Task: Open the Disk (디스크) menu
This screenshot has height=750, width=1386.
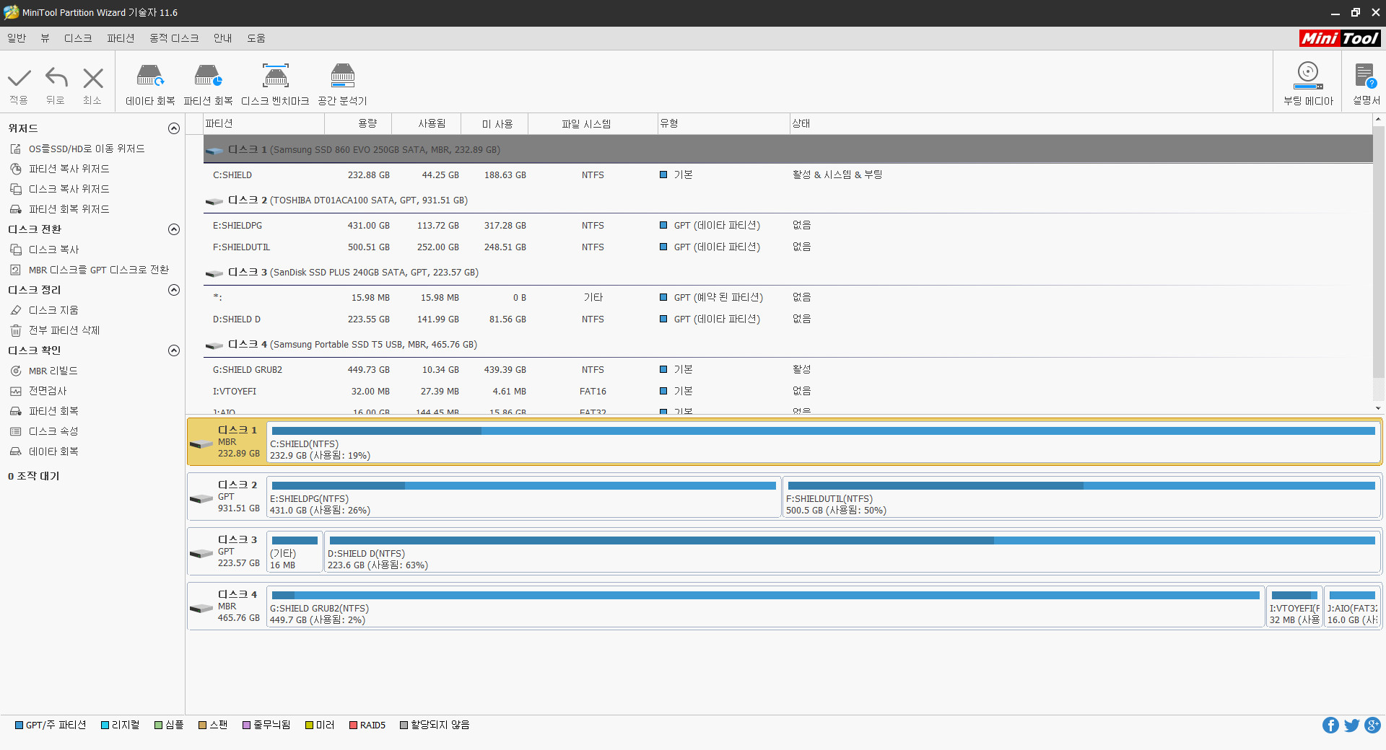Action: coord(78,38)
